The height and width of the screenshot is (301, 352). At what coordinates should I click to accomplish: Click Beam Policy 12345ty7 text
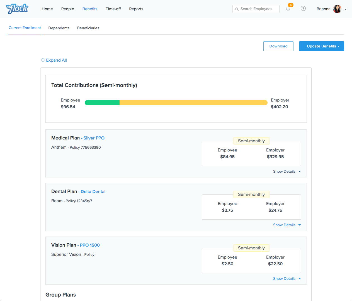[x=72, y=201]
